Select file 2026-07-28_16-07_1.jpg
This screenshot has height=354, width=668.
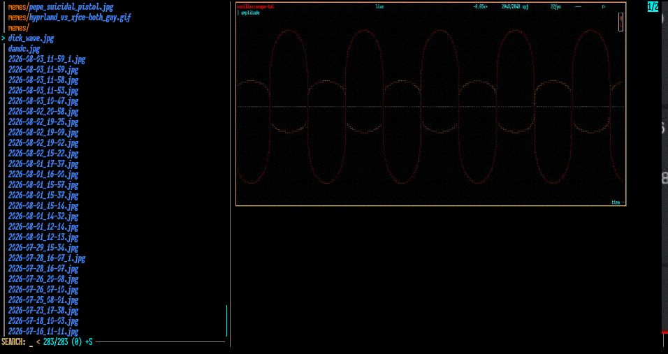[46, 258]
